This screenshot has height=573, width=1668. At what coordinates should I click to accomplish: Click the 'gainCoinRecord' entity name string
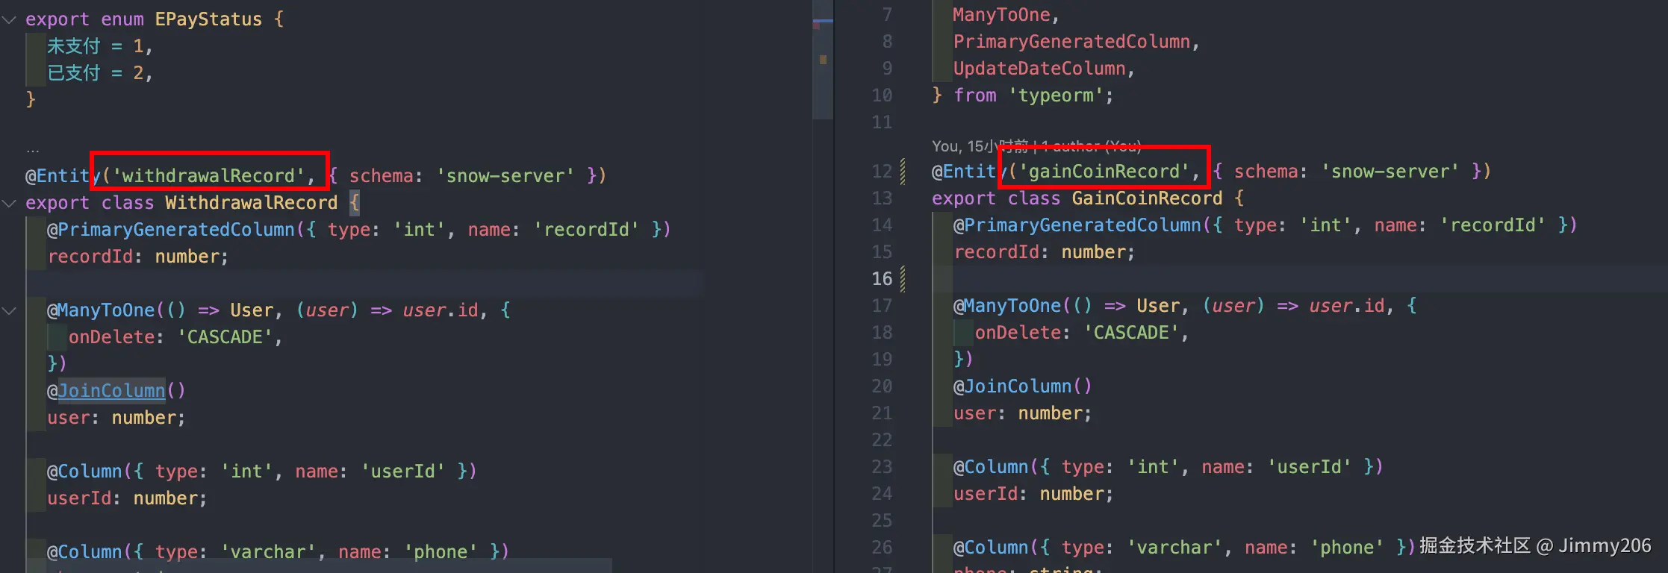click(1104, 172)
